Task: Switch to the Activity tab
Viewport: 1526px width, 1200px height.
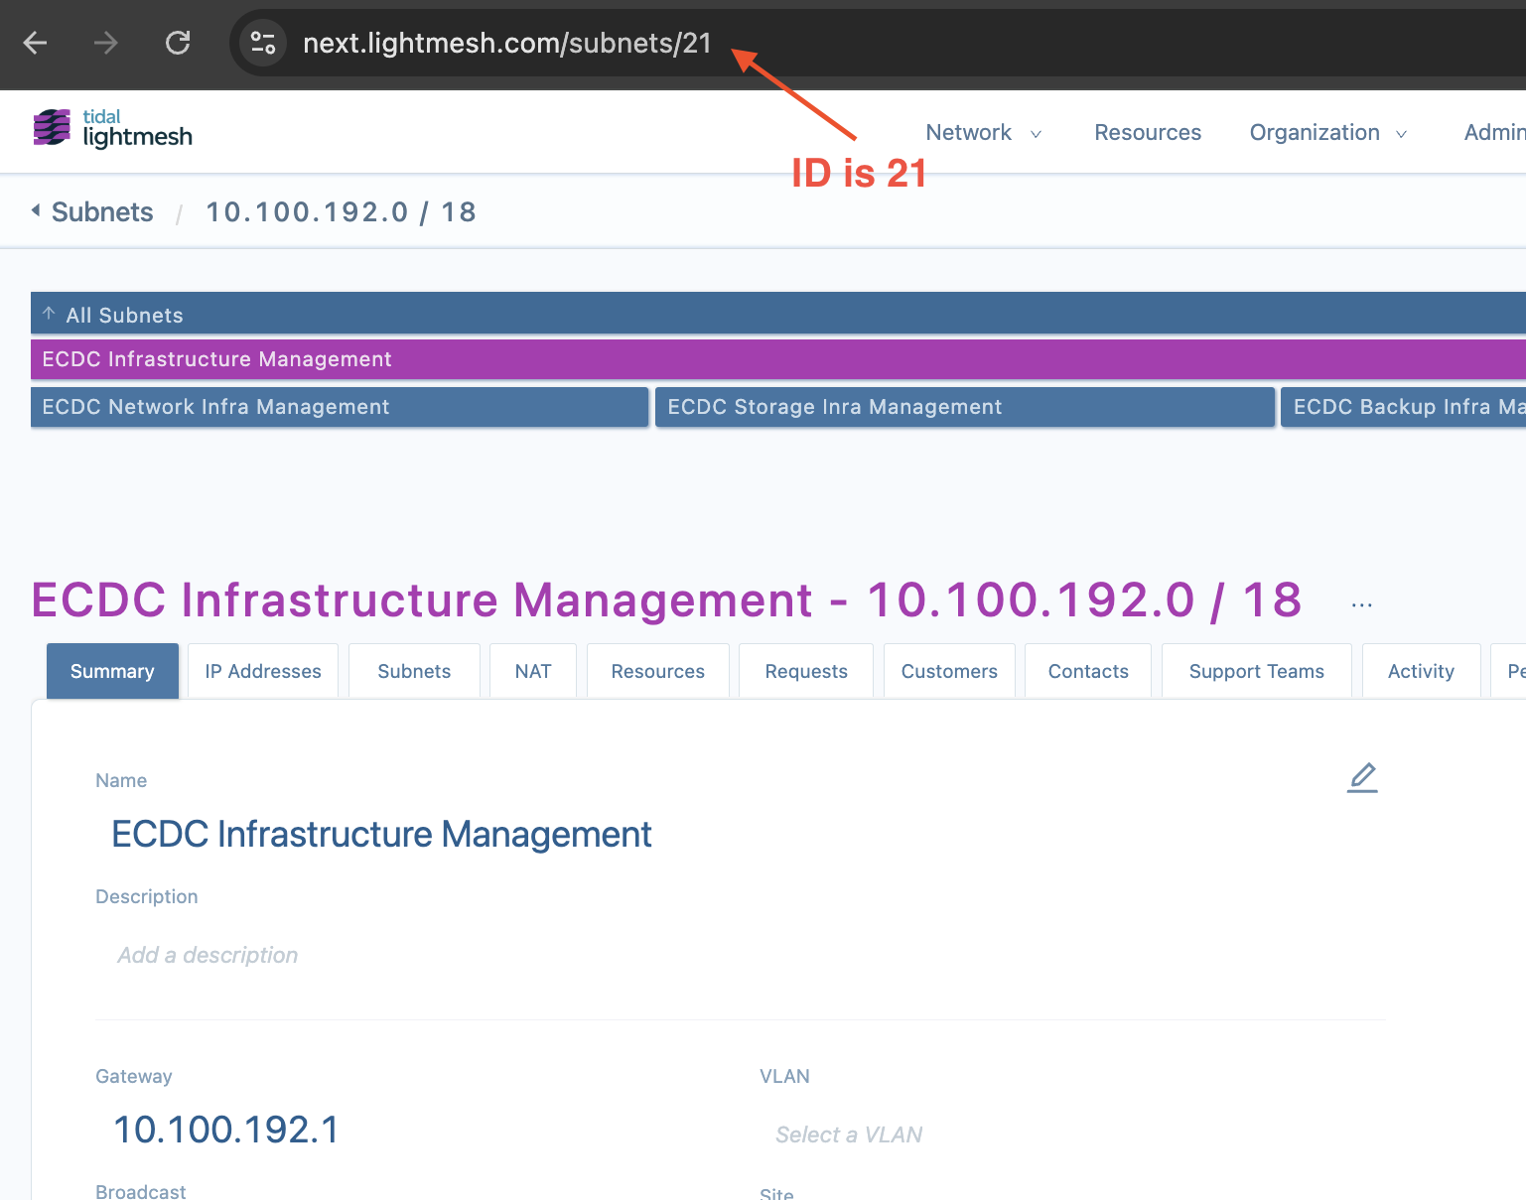Action: point(1421,671)
